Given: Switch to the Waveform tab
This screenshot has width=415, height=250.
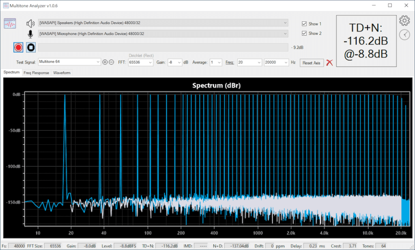Looking at the screenshot, I should coord(62,73).
